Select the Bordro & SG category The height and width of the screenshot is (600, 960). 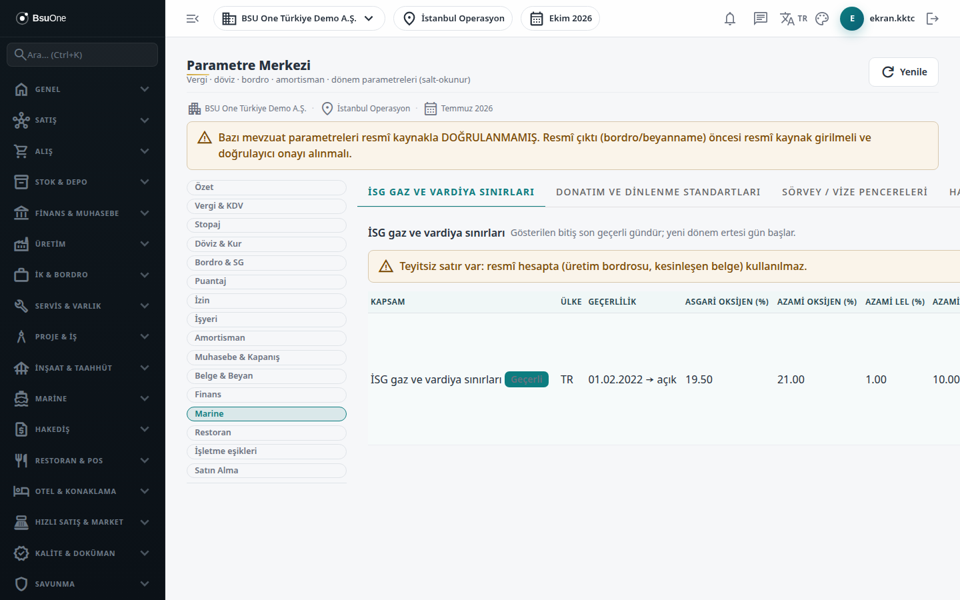(x=267, y=263)
